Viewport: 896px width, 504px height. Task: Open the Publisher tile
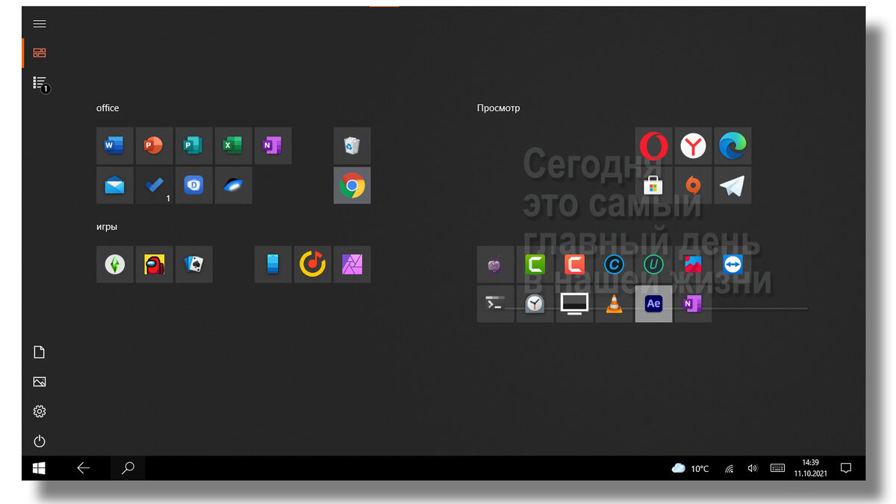(x=194, y=145)
